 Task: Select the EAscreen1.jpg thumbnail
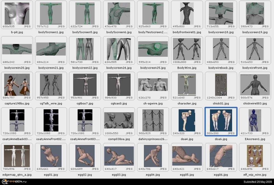[255, 120]
